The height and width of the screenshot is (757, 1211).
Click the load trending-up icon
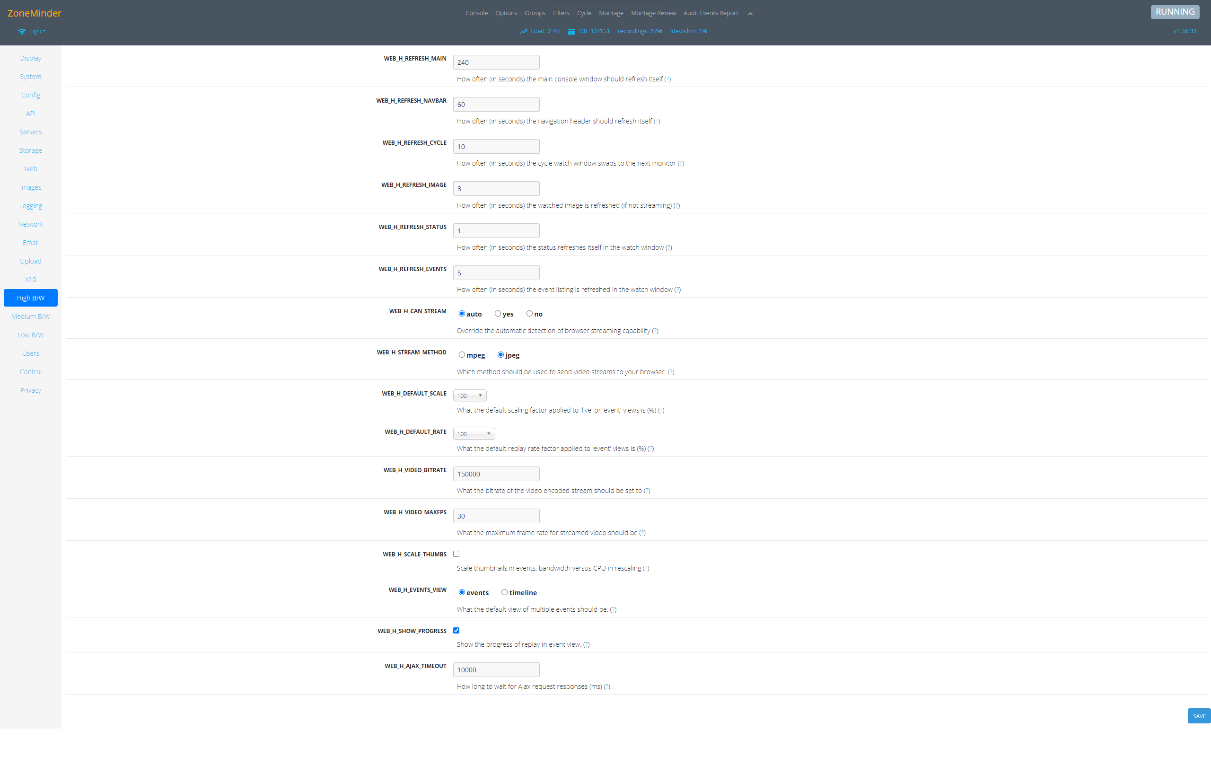tap(524, 32)
